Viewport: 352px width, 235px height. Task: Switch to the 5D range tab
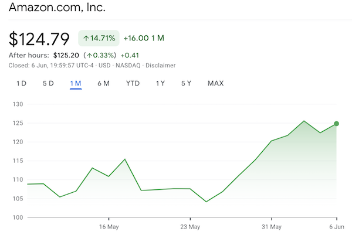48,83
